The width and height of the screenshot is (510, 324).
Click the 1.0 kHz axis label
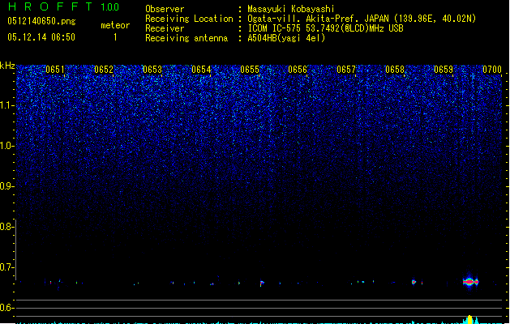(x=6, y=146)
